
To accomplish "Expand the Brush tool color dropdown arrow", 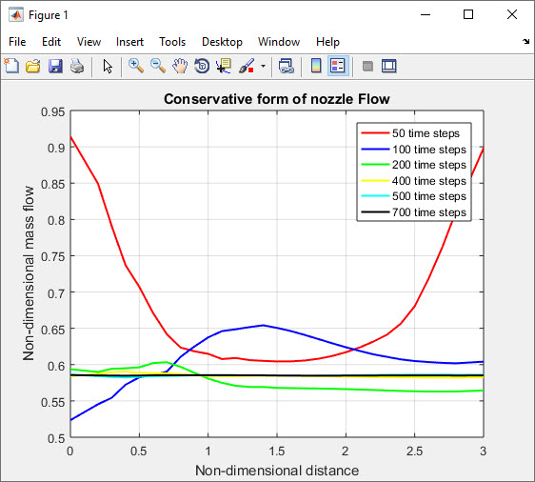I will [x=263, y=66].
